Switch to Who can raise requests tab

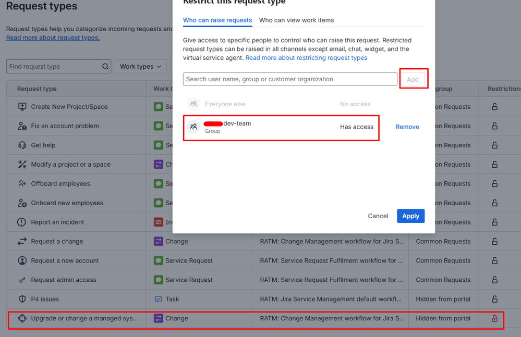(217, 20)
